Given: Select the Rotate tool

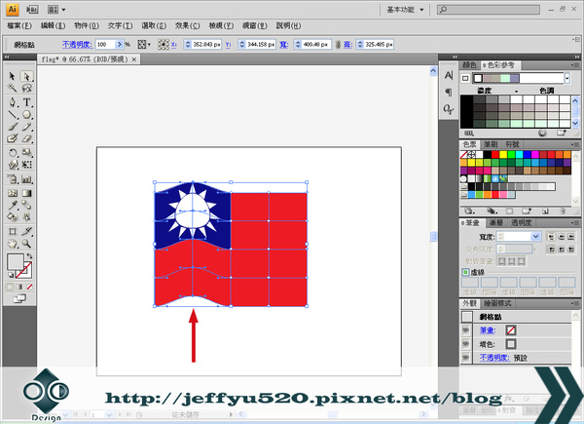Looking at the screenshot, I should 13,152.
